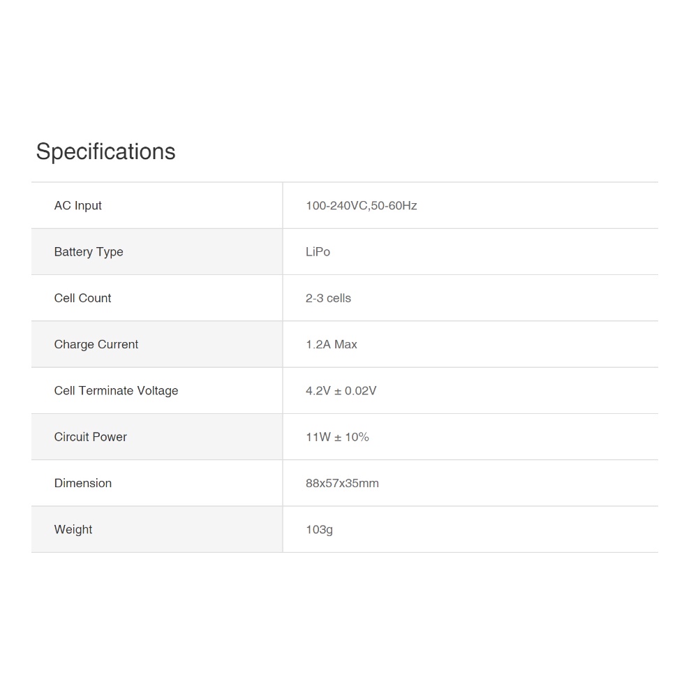Select the Dimension label
The image size is (698, 698).
(x=82, y=483)
